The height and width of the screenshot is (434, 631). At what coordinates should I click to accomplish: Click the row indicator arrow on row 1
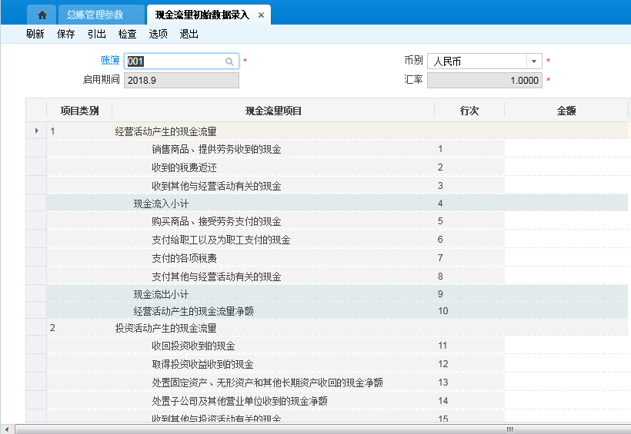[36, 131]
